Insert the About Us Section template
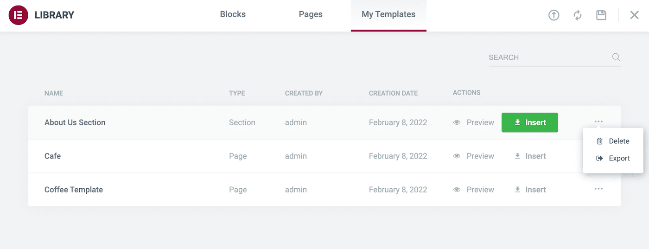The width and height of the screenshot is (649, 249). coord(529,122)
